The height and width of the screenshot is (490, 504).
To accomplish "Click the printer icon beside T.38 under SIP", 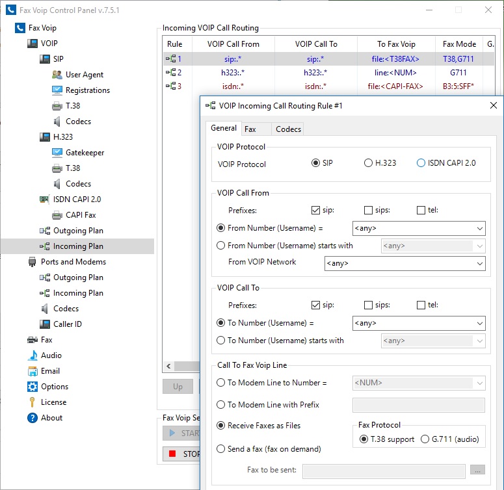I will 57,106.
